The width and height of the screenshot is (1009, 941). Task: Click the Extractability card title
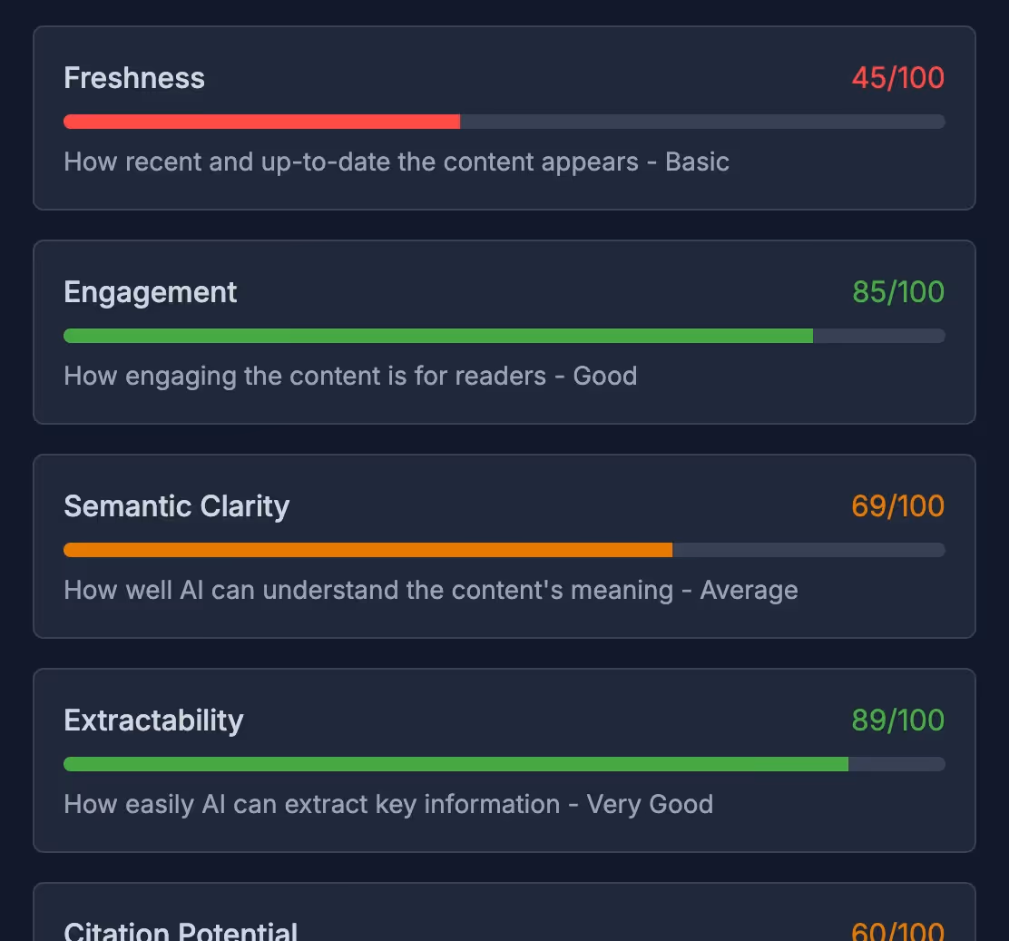[x=153, y=720]
